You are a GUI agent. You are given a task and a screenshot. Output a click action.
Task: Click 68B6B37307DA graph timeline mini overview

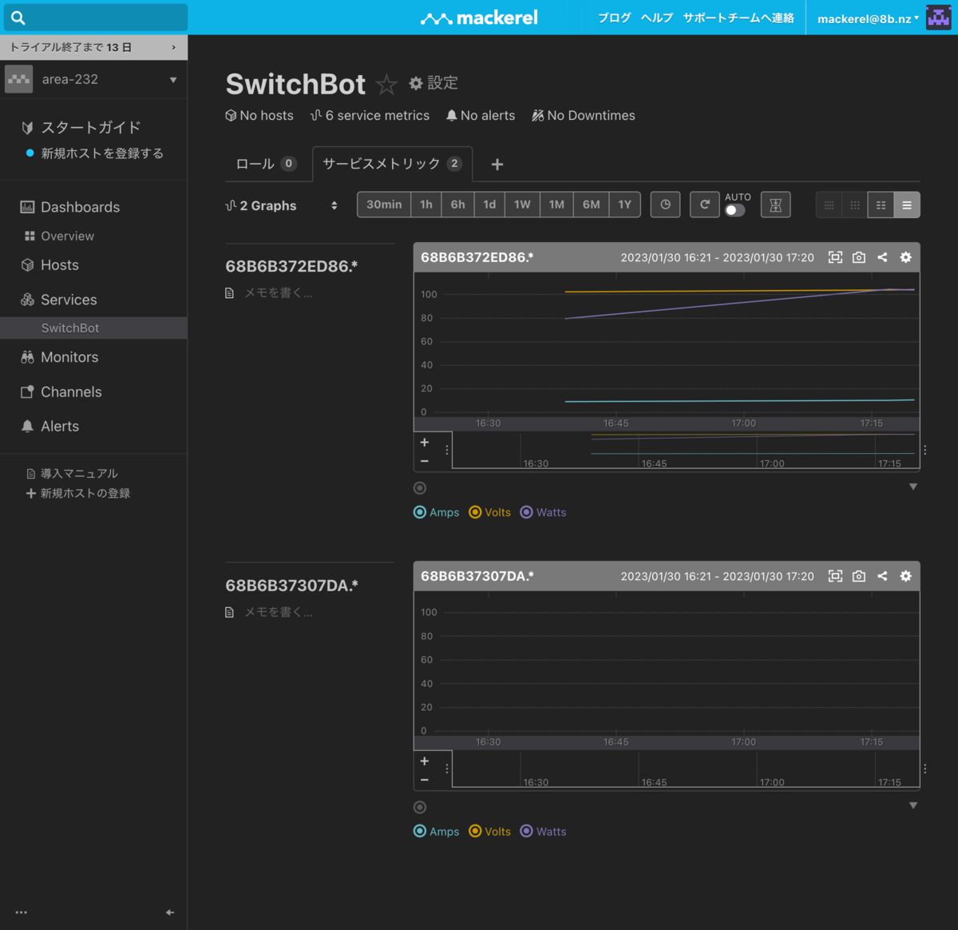point(686,769)
